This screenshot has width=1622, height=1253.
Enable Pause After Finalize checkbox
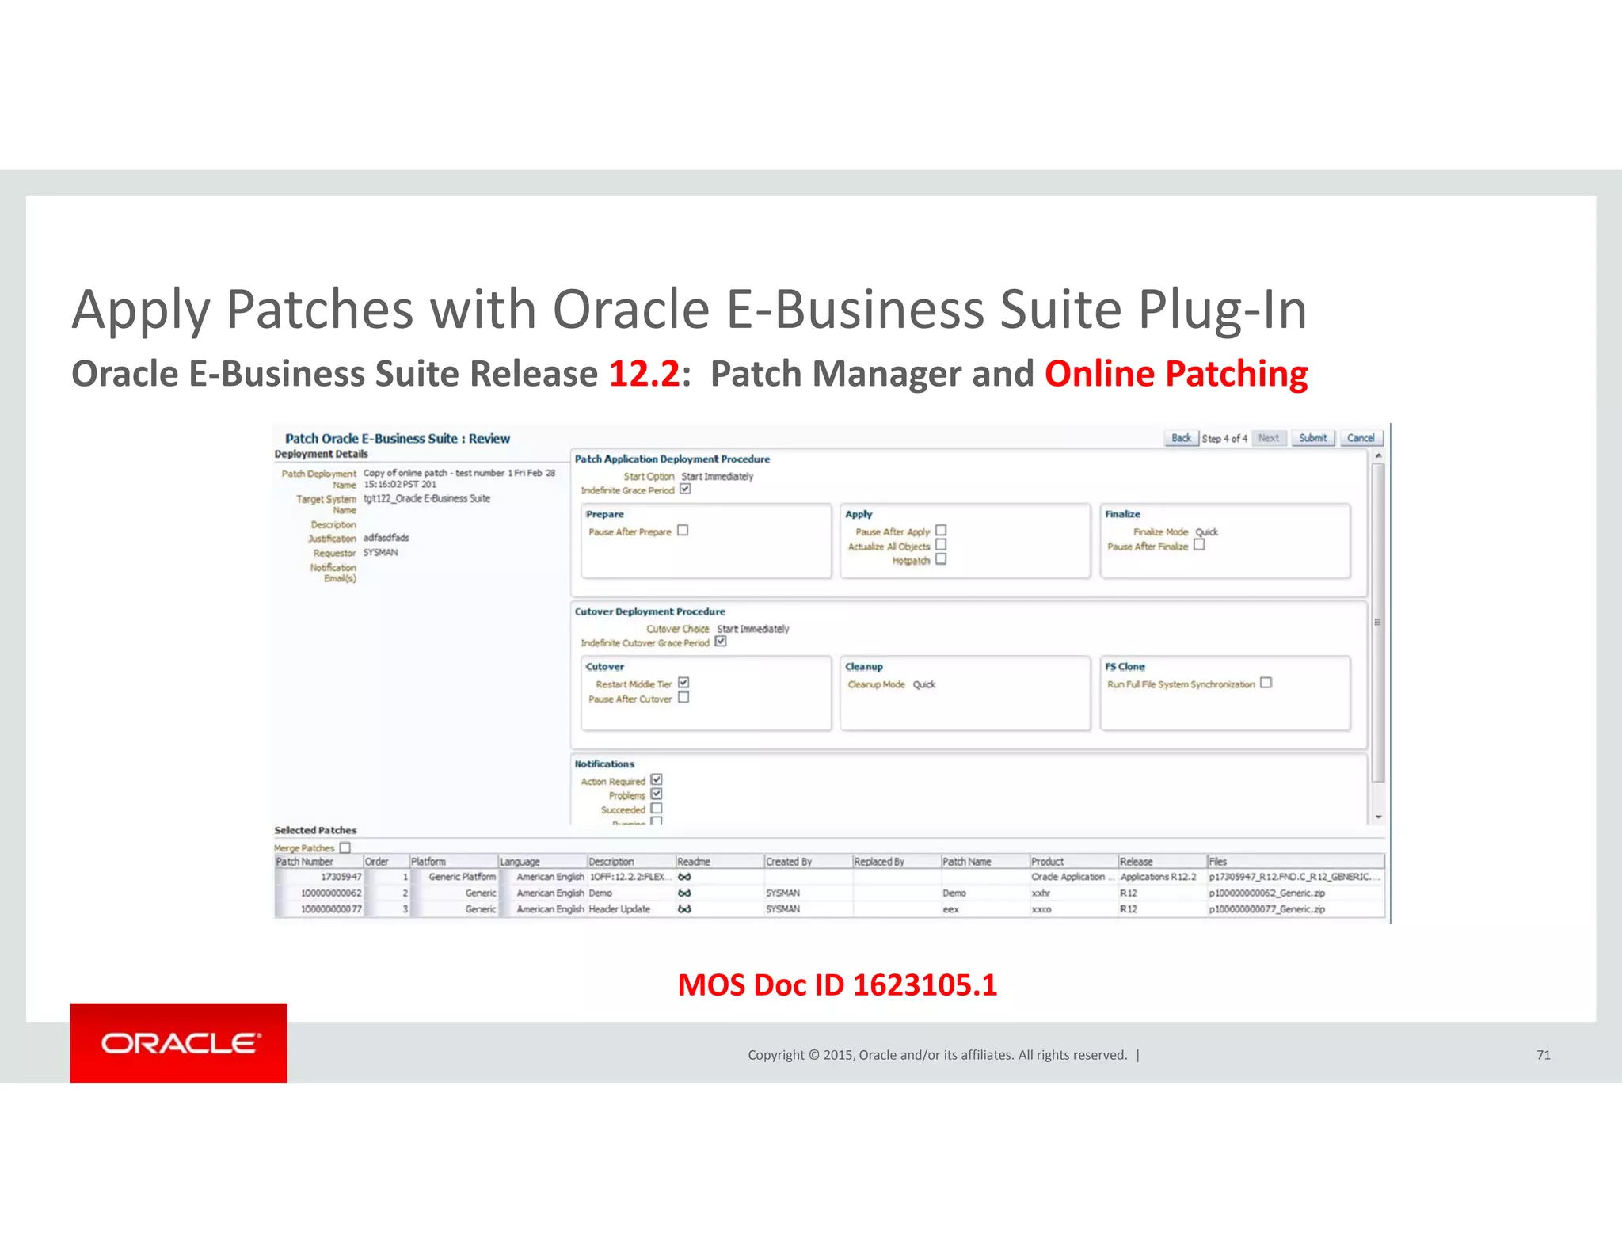pos(1199,544)
